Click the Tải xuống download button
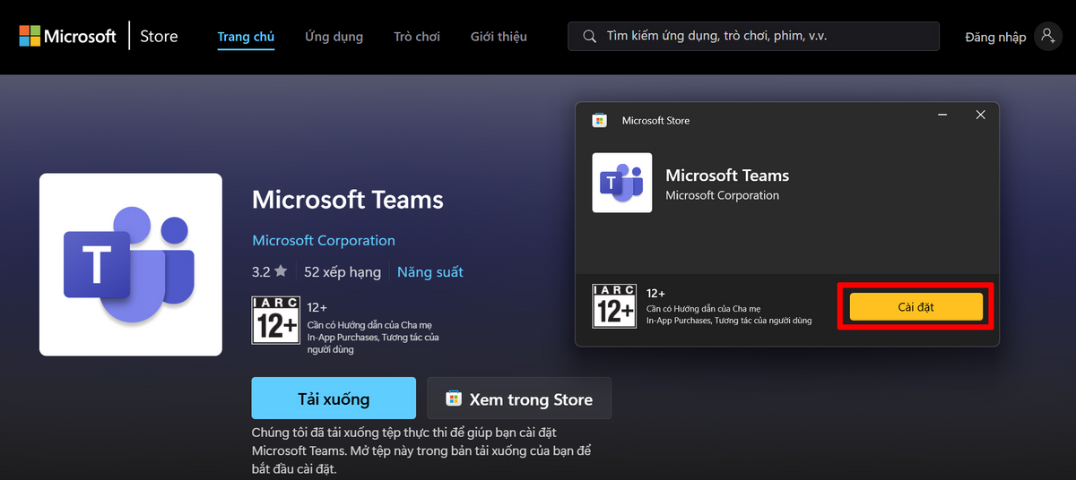Image resolution: width=1076 pixels, height=480 pixels. [x=334, y=399]
